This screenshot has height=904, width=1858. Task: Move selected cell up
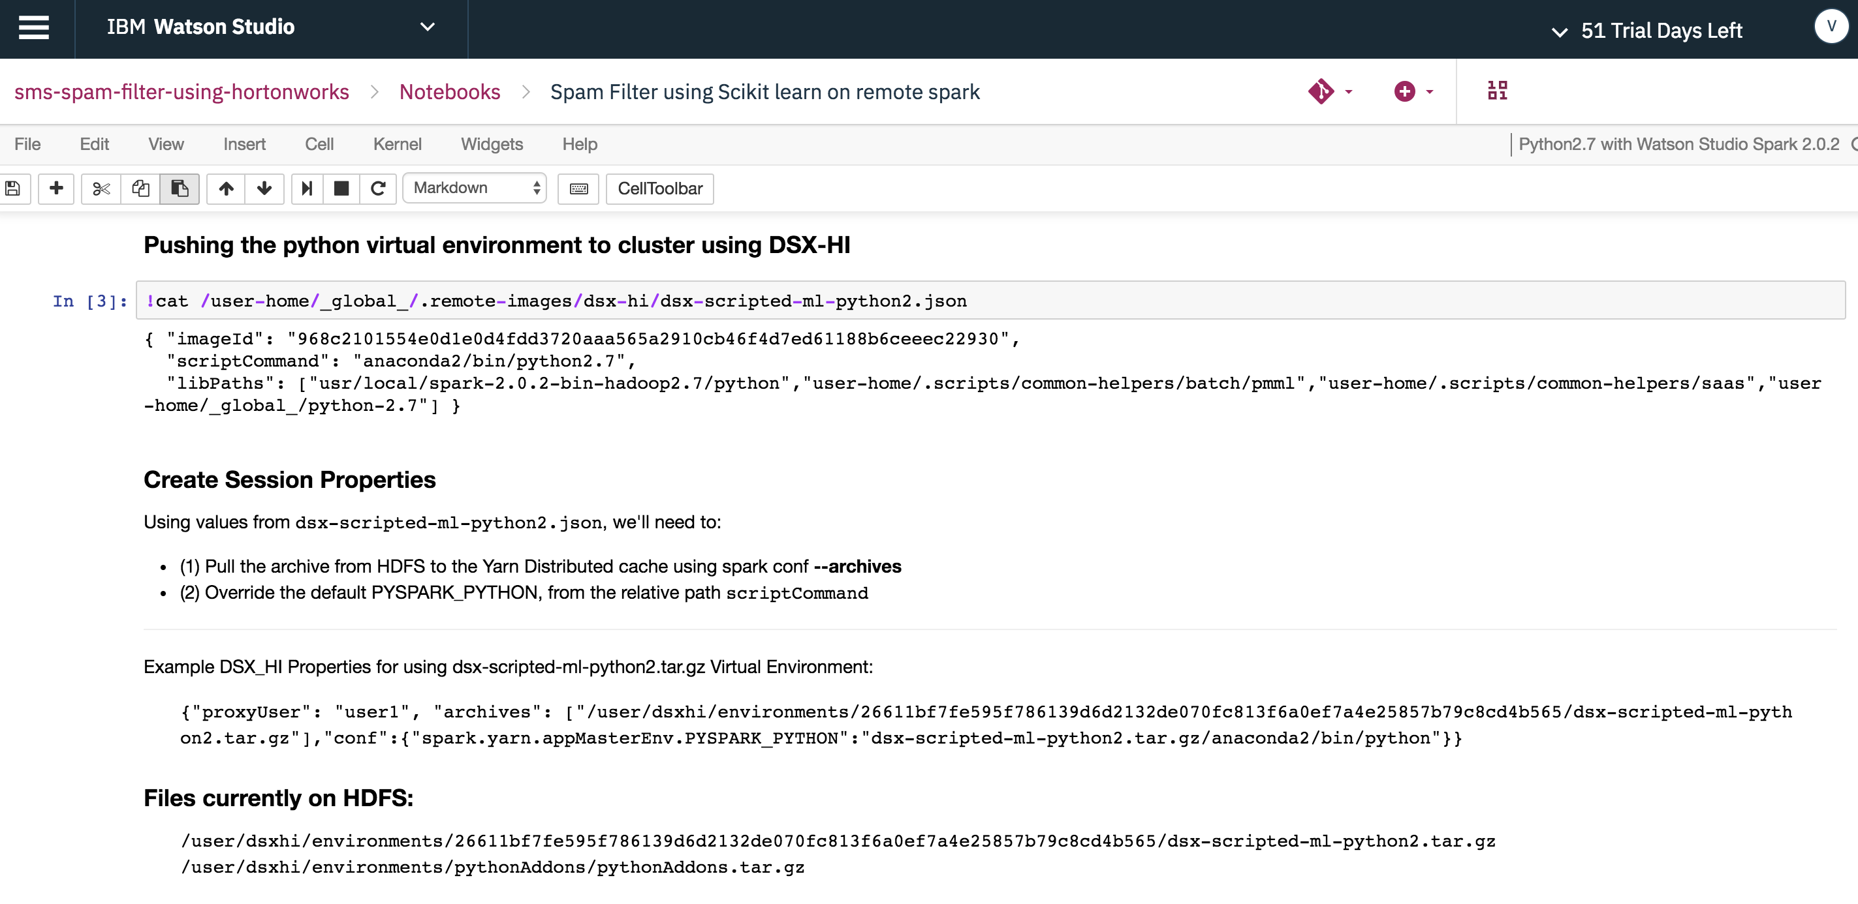(x=226, y=188)
